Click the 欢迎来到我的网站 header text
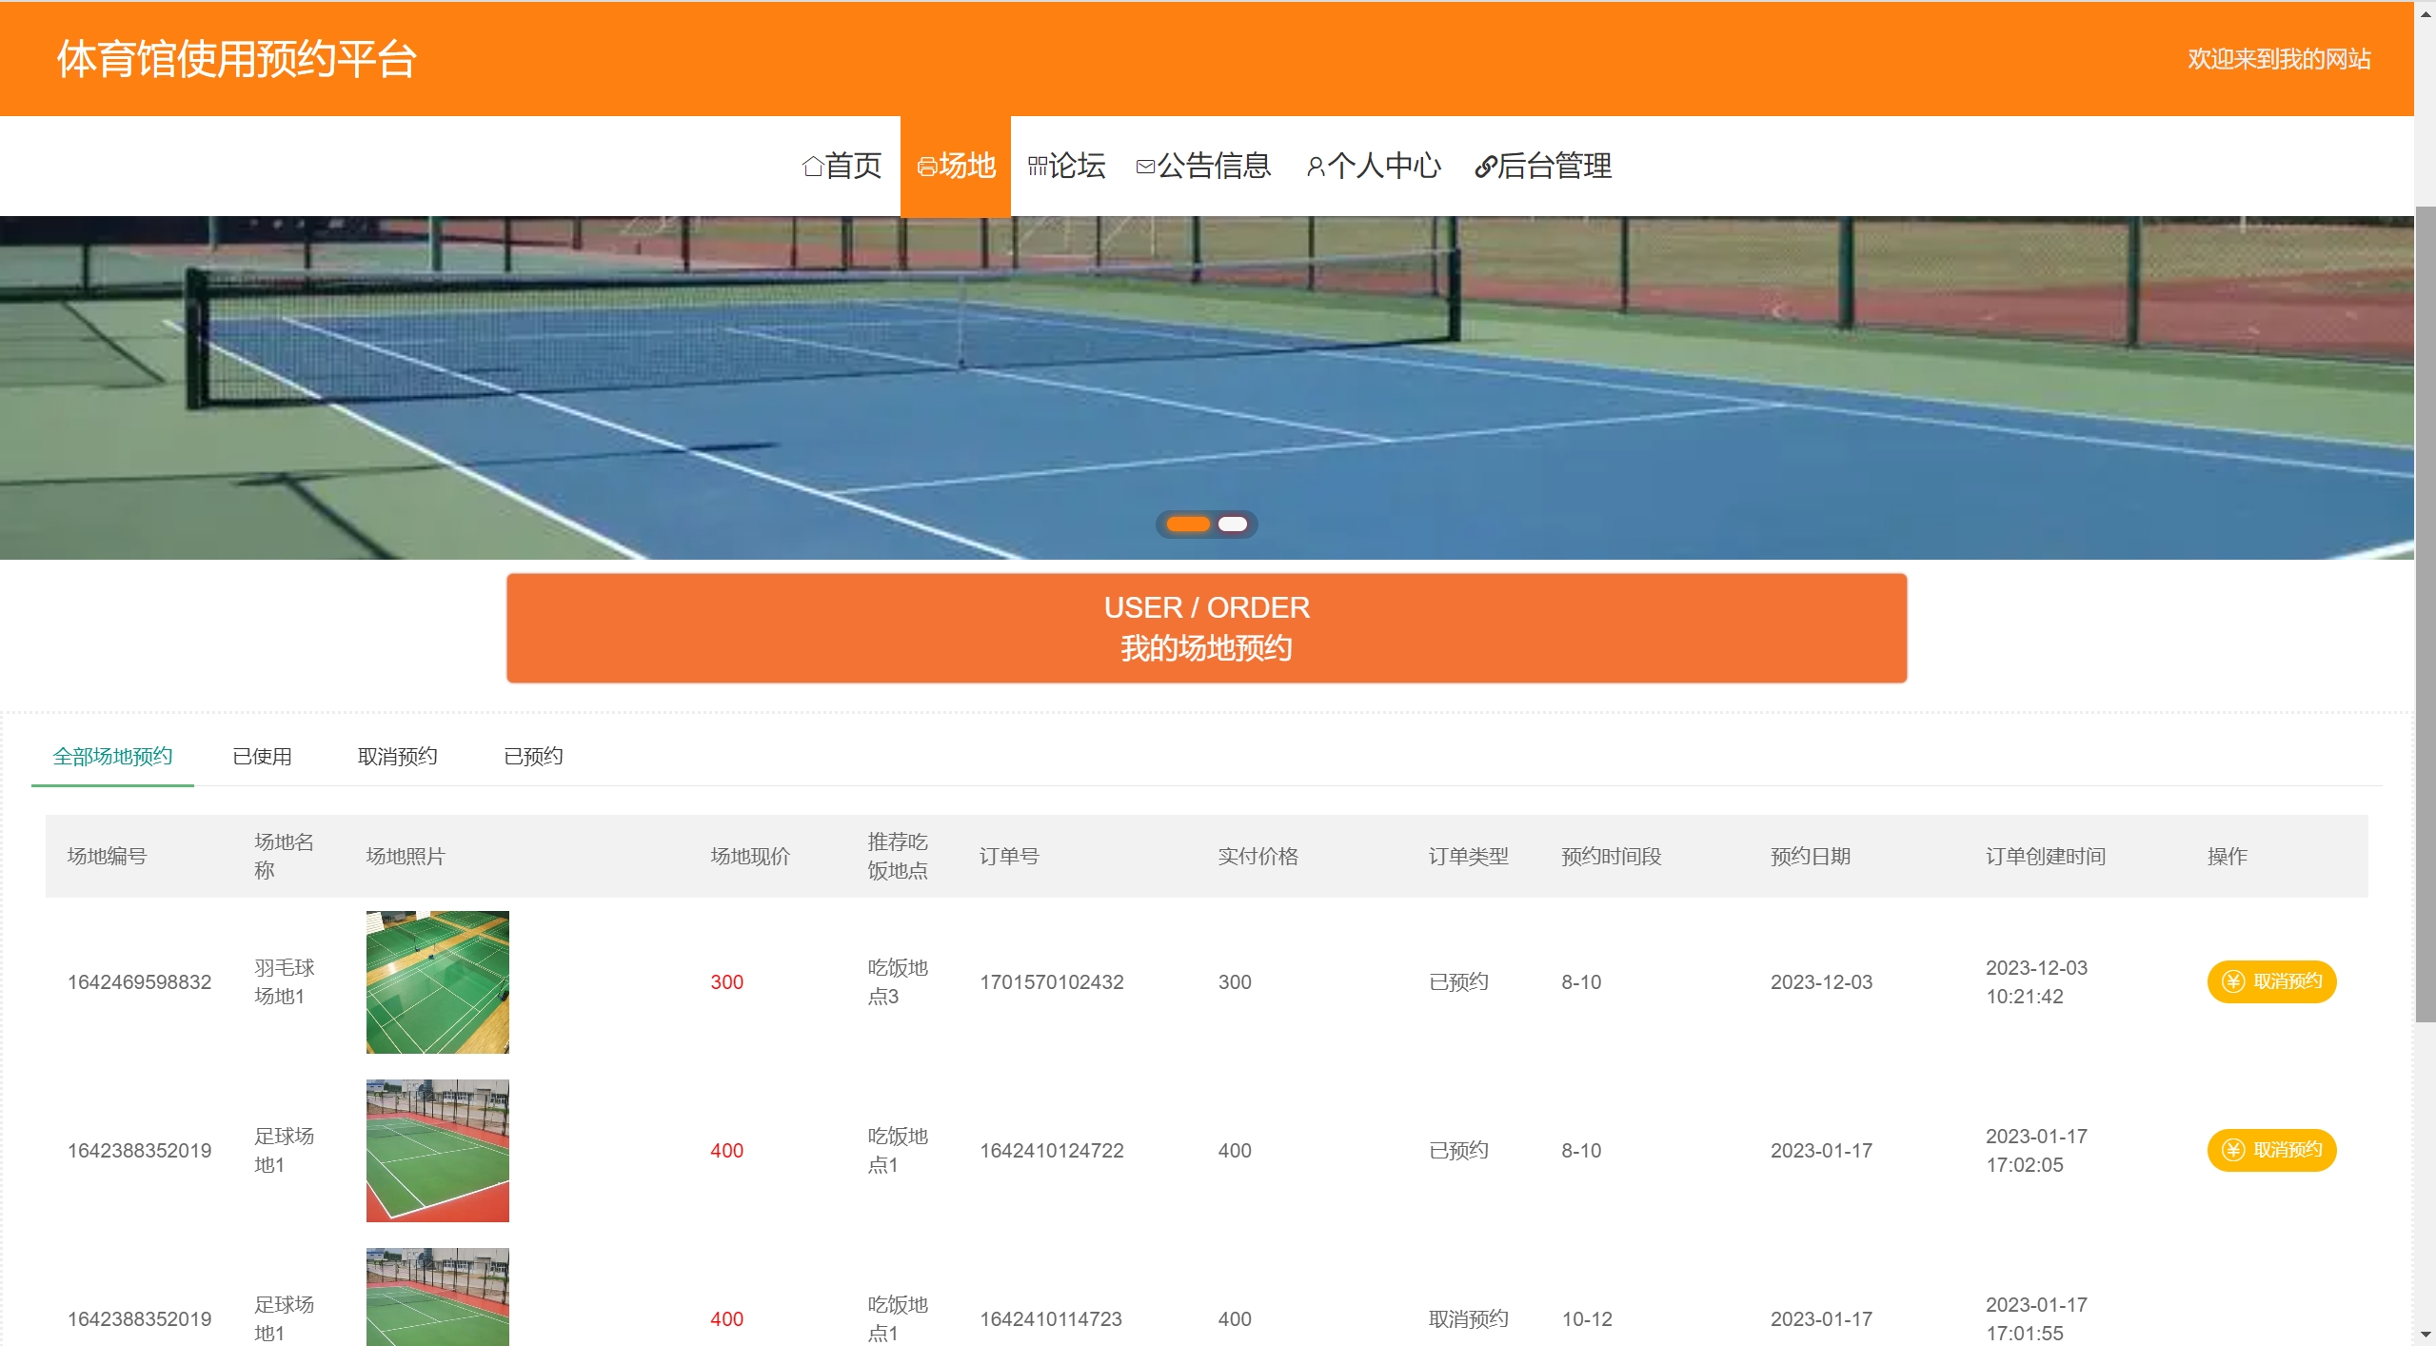 (x=2278, y=59)
